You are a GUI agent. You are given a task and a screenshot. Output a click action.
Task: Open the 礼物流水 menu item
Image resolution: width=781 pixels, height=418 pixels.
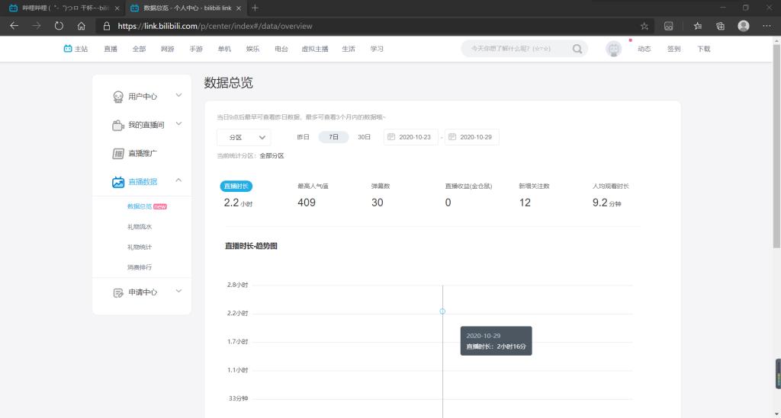click(140, 227)
